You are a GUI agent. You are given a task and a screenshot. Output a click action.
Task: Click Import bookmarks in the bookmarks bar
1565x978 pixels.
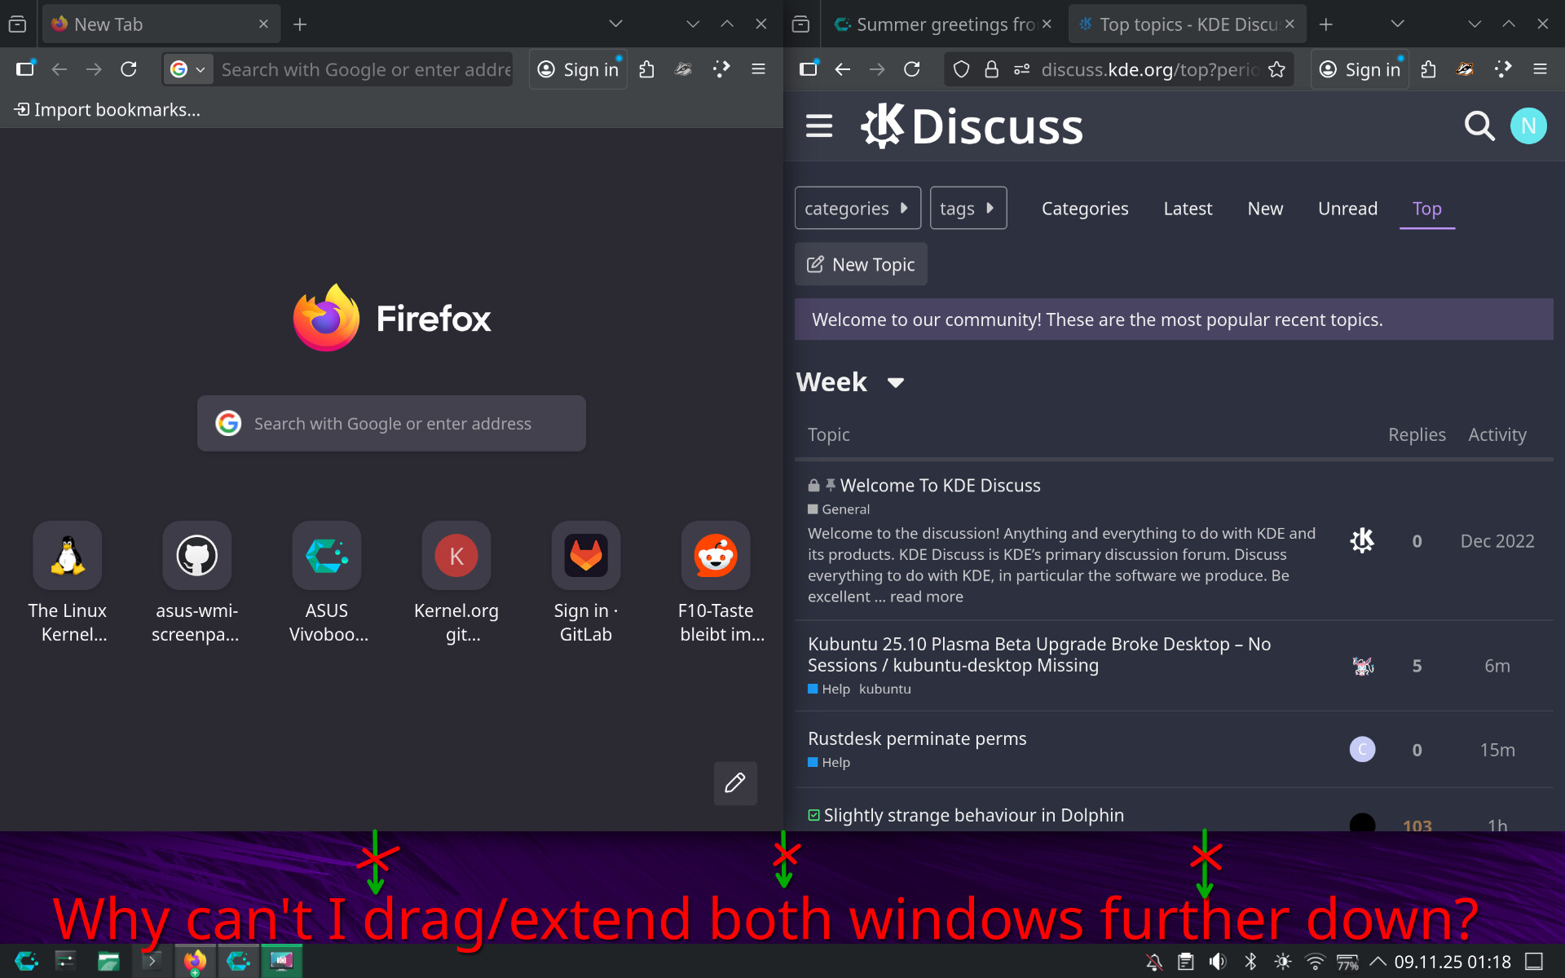108,110
